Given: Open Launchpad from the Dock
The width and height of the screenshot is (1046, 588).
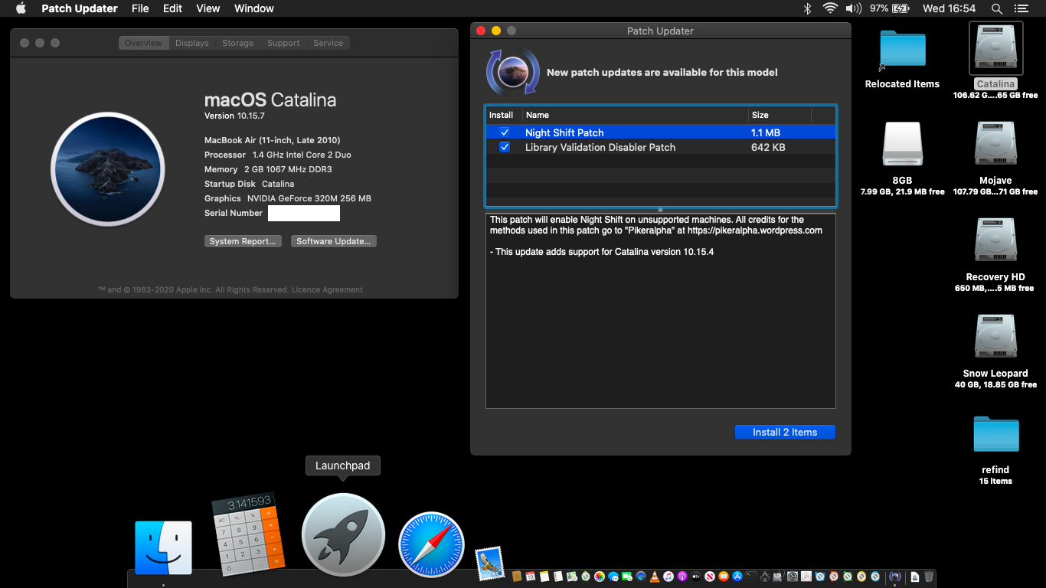Looking at the screenshot, I should pos(343,534).
